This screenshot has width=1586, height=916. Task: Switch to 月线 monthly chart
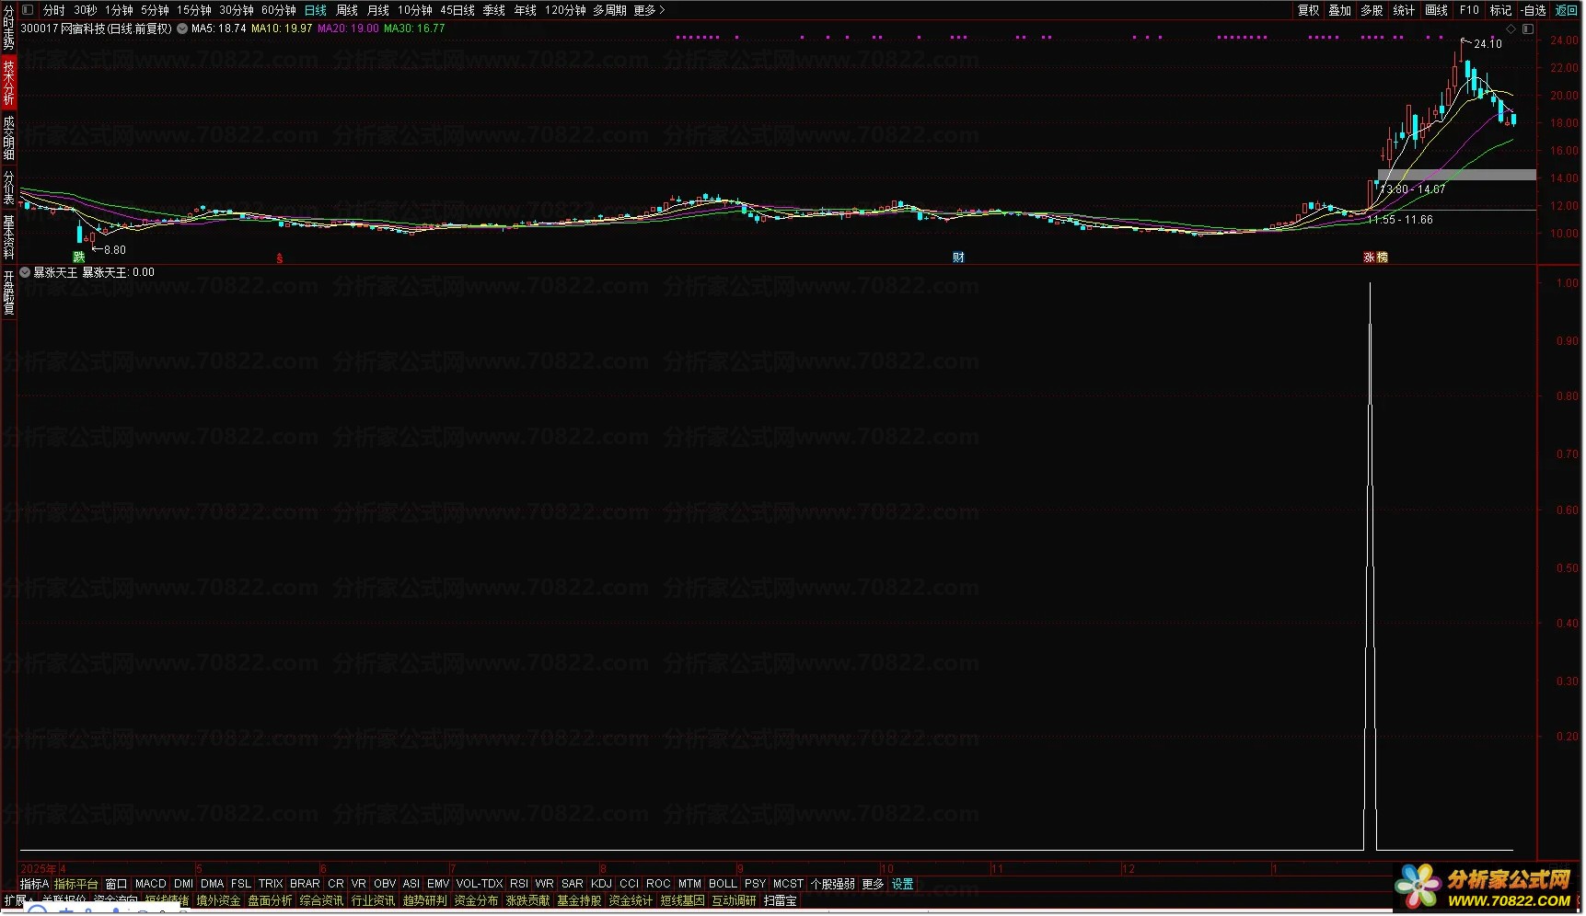(x=377, y=10)
